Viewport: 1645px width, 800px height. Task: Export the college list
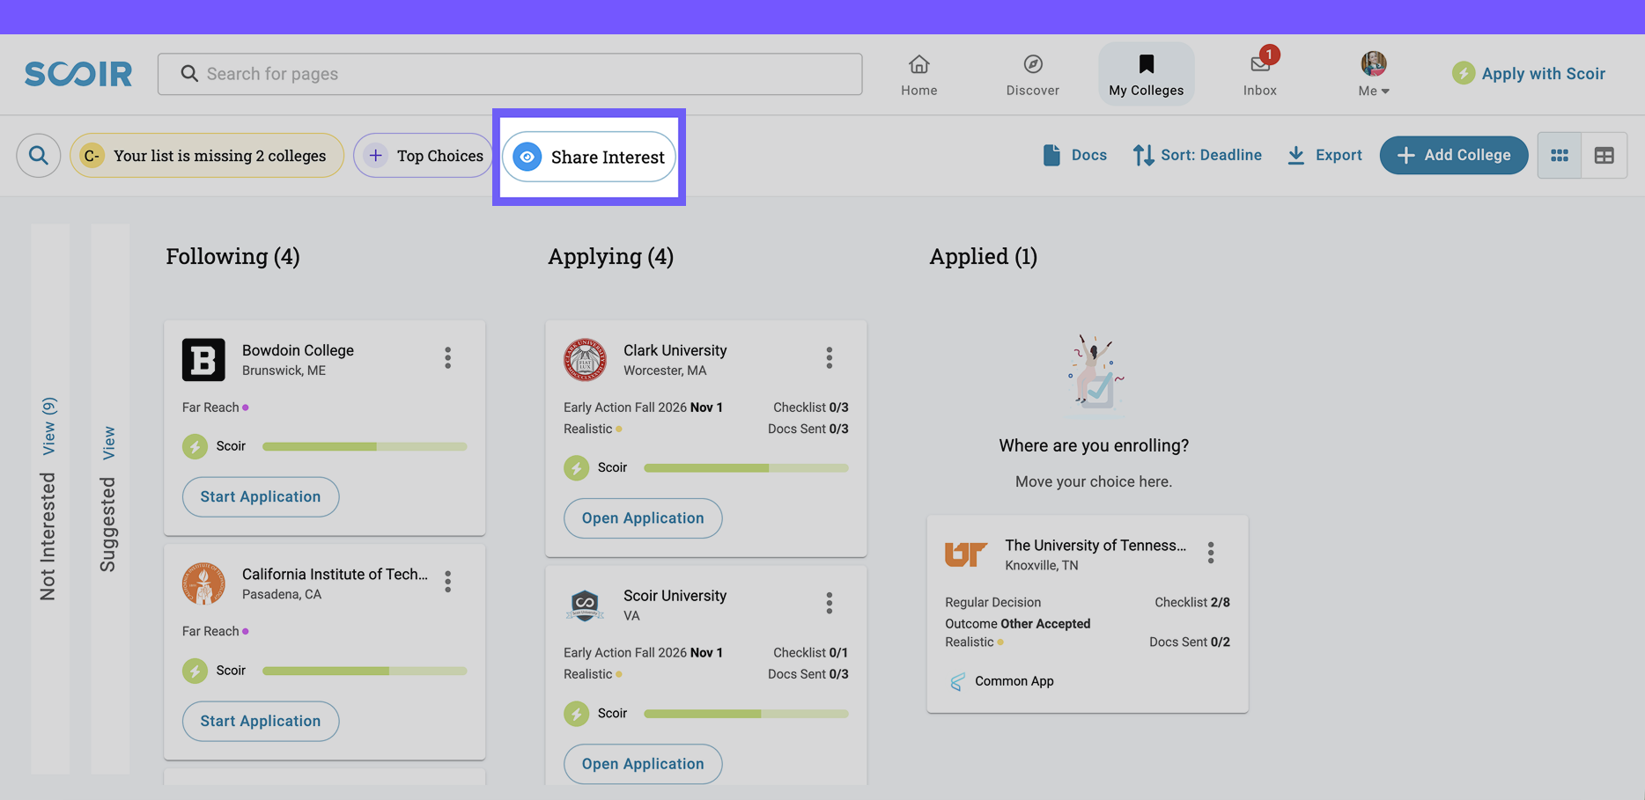tap(1324, 155)
